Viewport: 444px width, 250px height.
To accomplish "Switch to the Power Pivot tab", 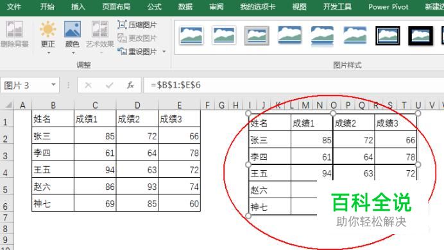I will tap(388, 7).
